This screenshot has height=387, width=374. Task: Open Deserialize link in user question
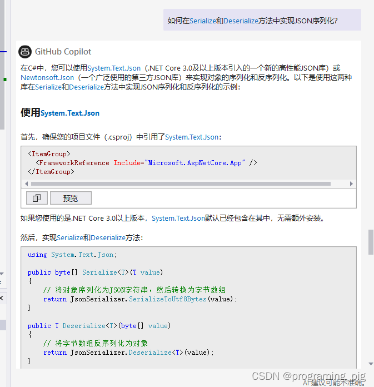pyautogui.click(x=241, y=21)
